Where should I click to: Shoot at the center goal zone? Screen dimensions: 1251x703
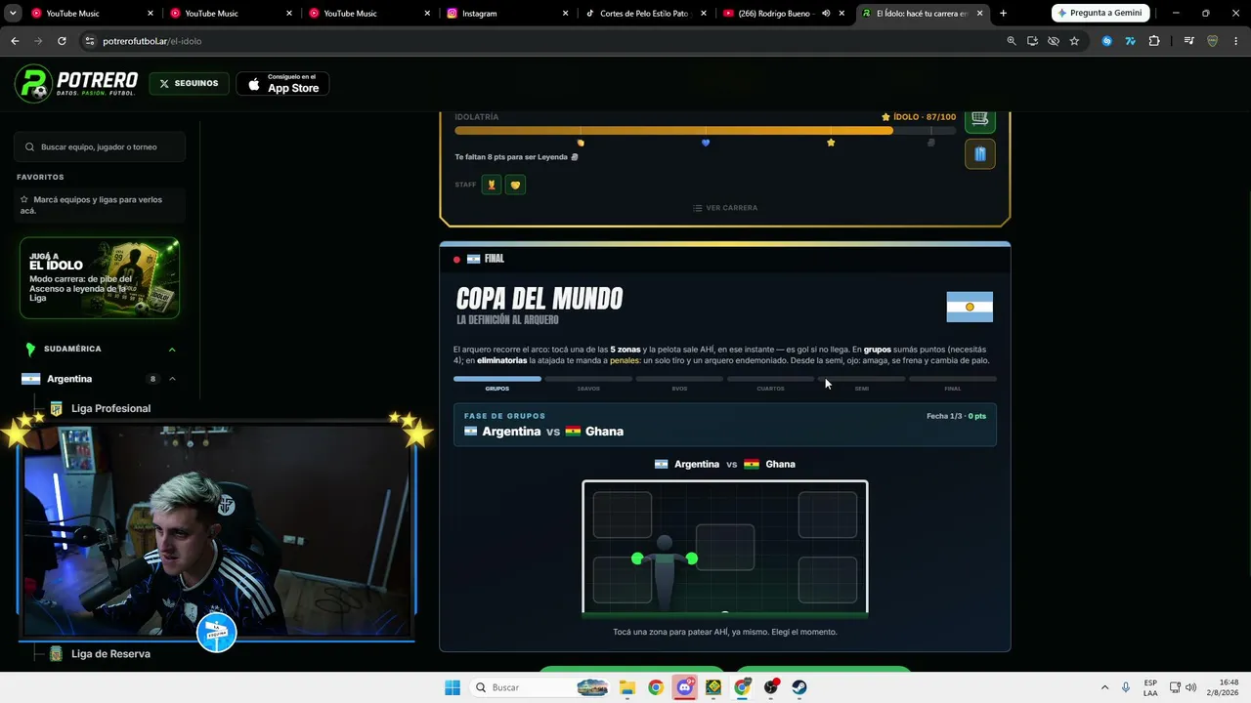point(725,547)
